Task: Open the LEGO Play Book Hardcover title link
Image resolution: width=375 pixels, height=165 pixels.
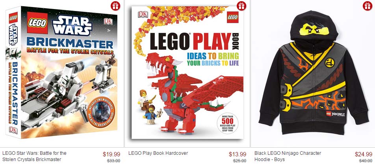Action: [x=158, y=153]
